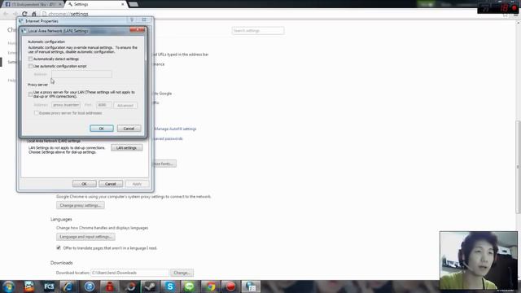Click the webcam overlay thumbnail
Screen dimensions: 521x293
point(479,260)
